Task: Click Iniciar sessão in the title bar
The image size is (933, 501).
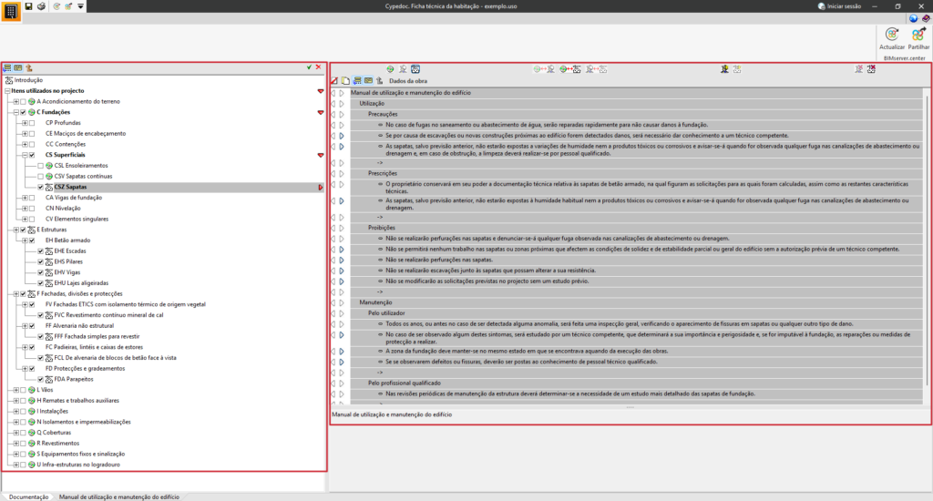Action: pyautogui.click(x=839, y=6)
